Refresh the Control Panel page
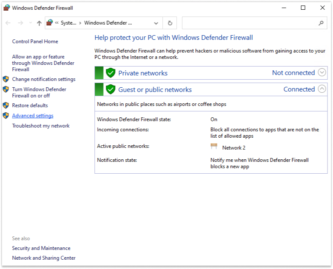333x269 pixels. 170,23
